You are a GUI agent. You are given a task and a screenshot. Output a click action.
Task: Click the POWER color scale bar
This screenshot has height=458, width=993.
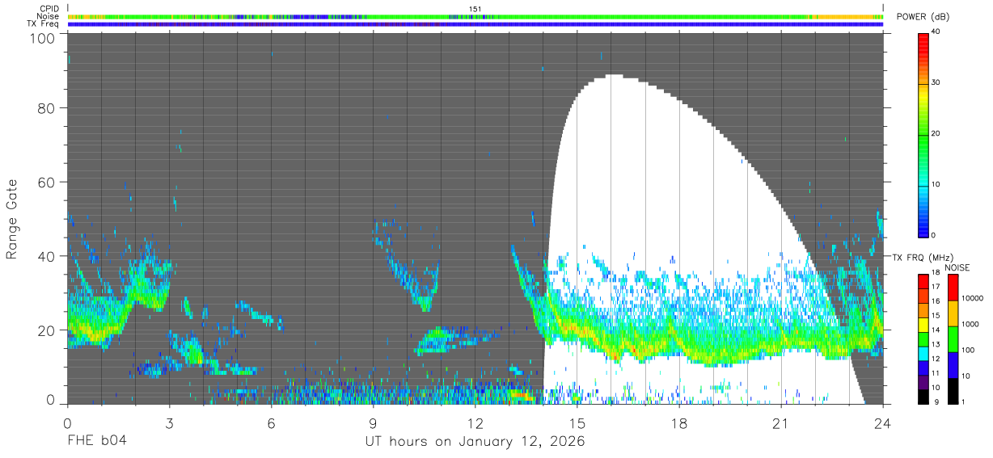coord(923,134)
